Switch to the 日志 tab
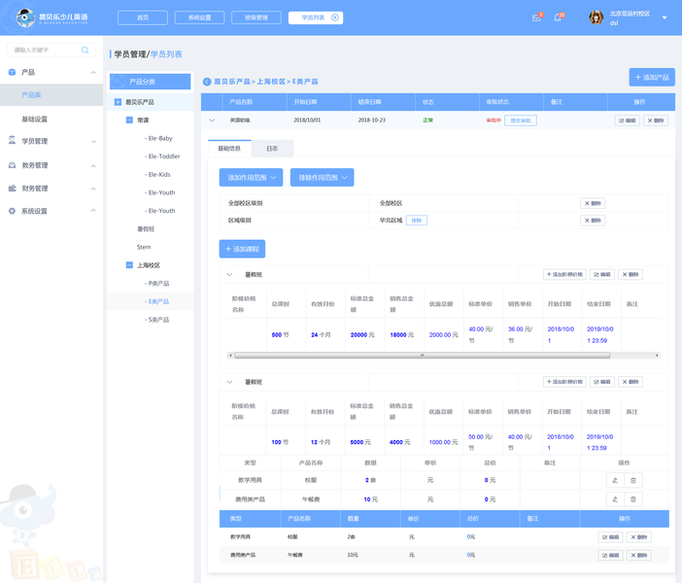The image size is (682, 583). tap(272, 149)
